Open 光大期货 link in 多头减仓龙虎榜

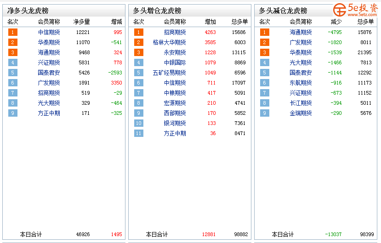pyautogui.click(x=301, y=62)
